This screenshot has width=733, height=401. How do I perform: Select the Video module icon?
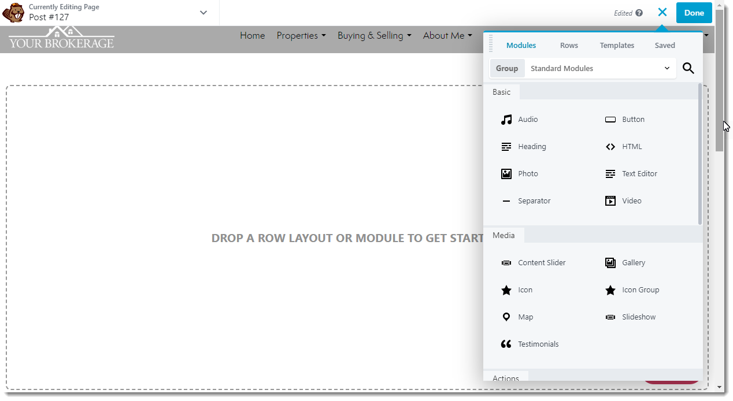610,200
